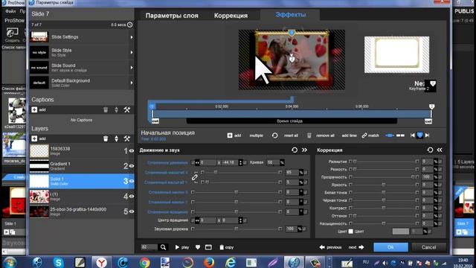476x268 pixels.
Task: Open the Slide Settings section
Action: pyautogui.click(x=82, y=37)
